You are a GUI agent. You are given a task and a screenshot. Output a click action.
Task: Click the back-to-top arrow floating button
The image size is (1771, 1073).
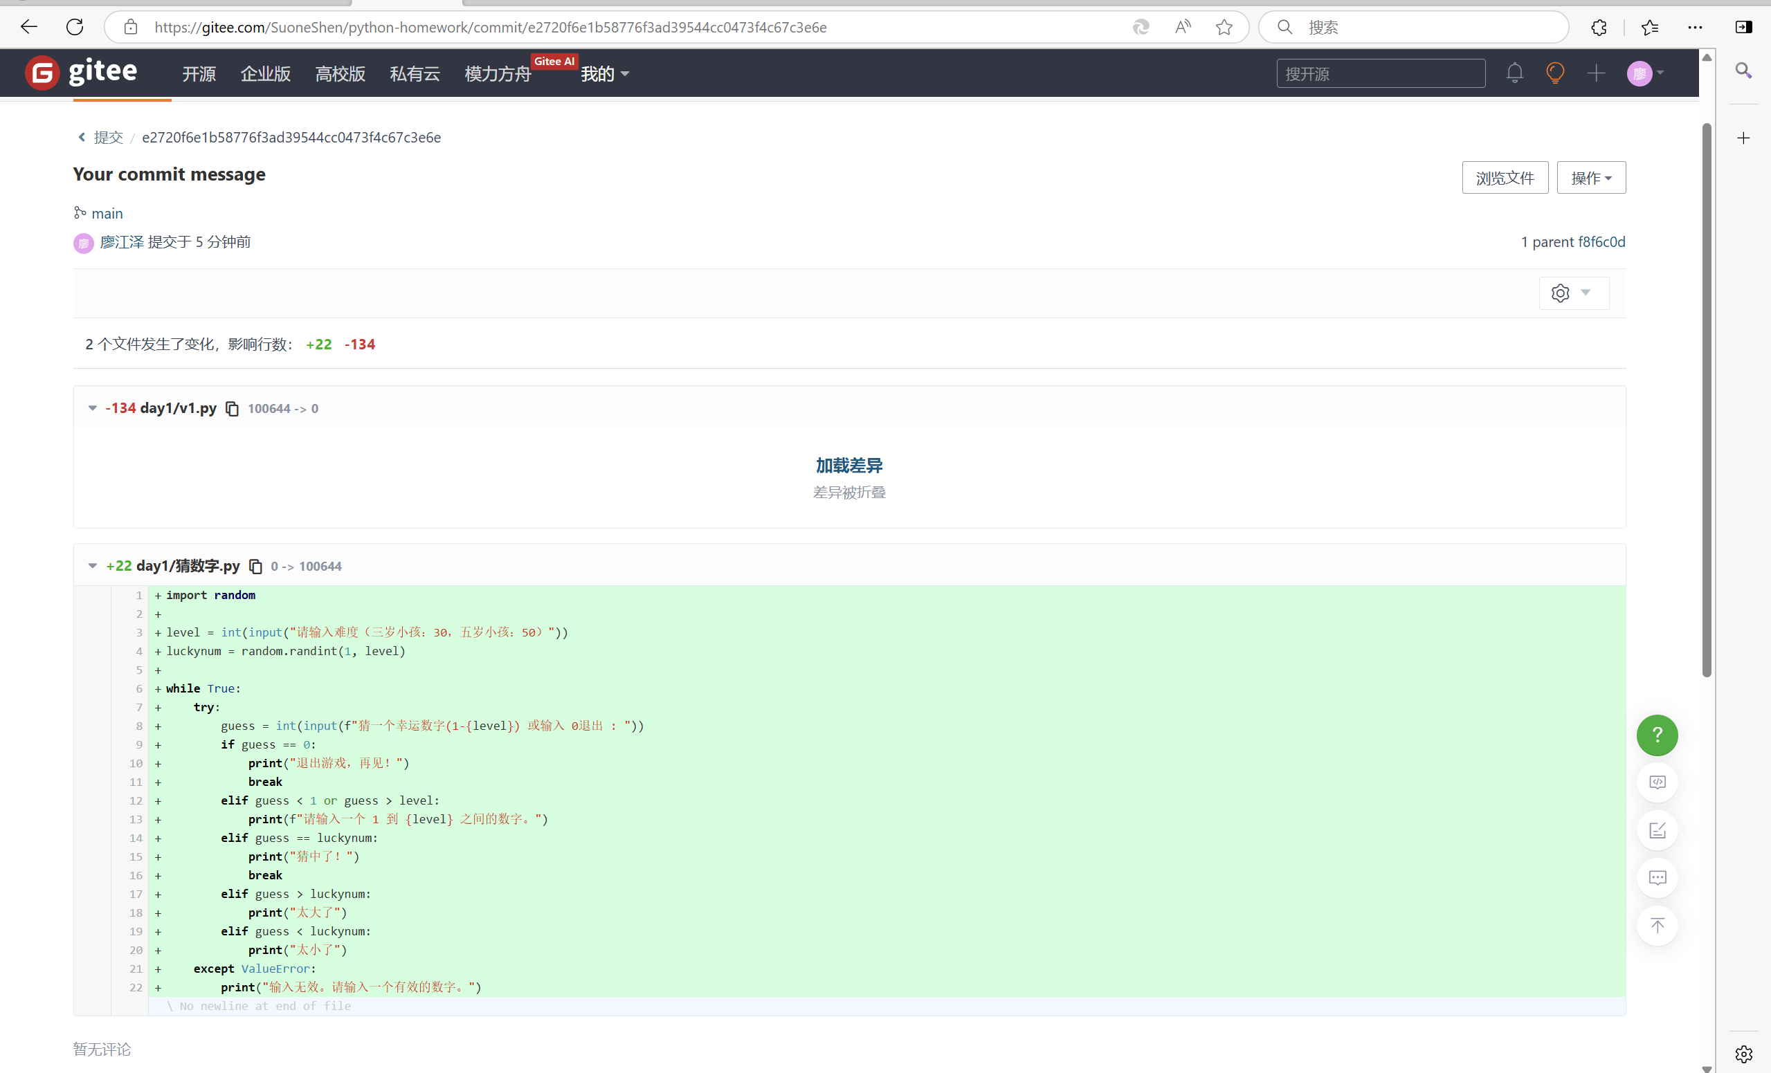(x=1657, y=925)
